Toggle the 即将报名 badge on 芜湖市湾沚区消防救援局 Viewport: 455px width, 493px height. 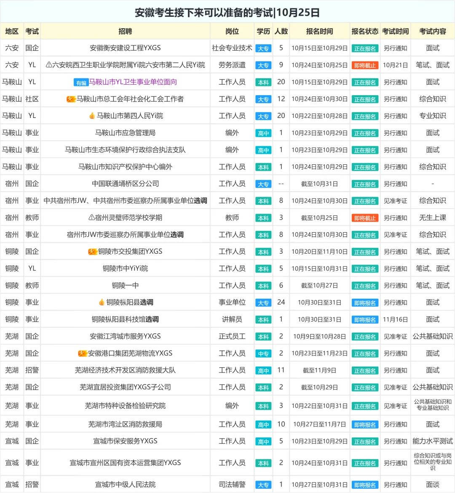click(365, 424)
